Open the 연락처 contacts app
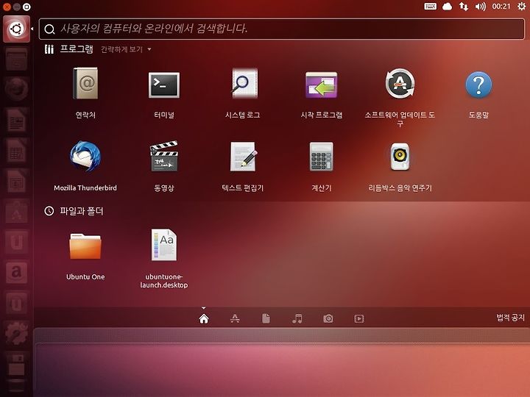The image size is (530, 397). (x=85, y=84)
